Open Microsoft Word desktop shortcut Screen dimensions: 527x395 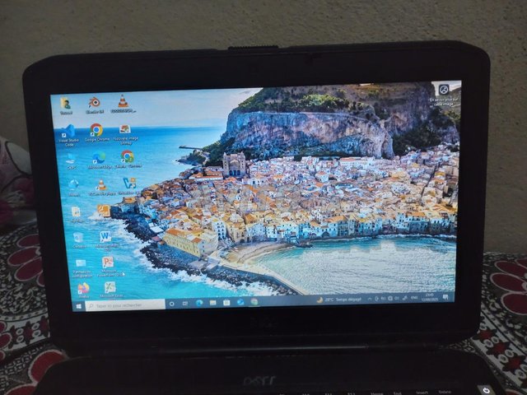[x=105, y=237]
